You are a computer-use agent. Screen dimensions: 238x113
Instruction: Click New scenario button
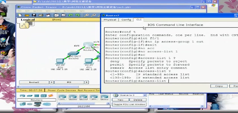coord(120,100)
